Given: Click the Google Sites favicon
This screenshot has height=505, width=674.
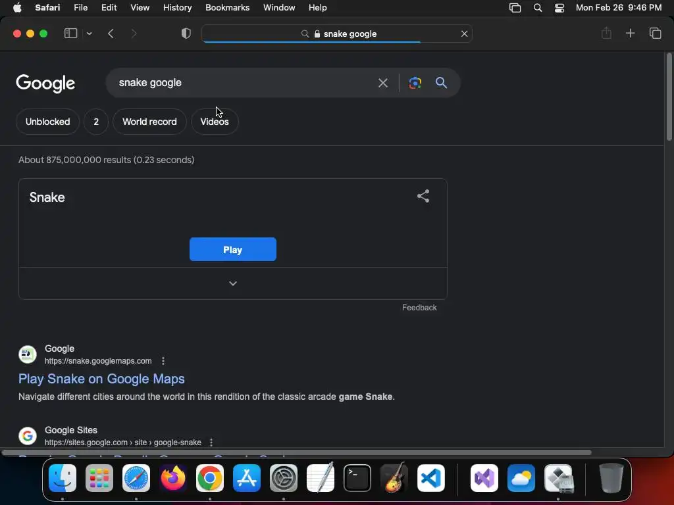Looking at the screenshot, I should (28, 436).
